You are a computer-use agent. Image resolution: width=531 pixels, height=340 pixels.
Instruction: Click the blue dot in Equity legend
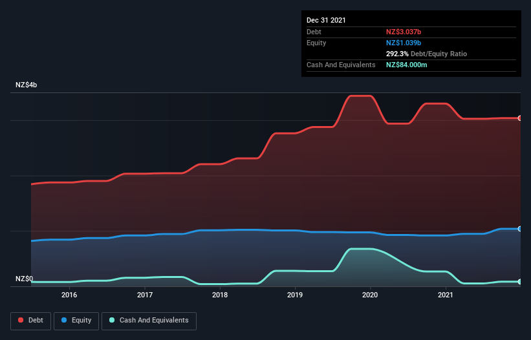point(64,320)
